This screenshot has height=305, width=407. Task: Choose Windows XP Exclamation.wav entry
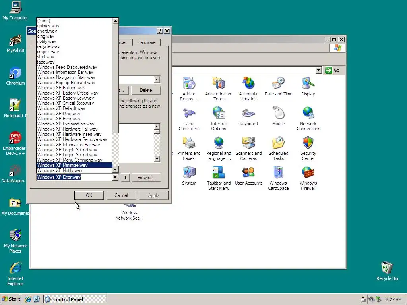[x=74, y=124]
